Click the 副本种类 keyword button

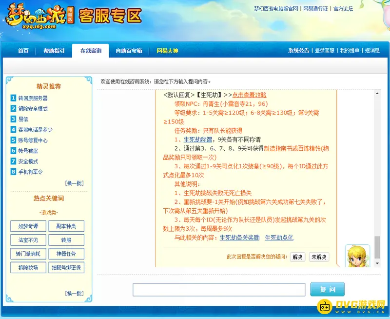point(66,226)
